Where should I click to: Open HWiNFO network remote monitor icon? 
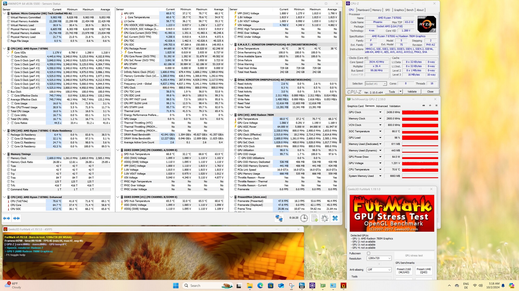pyautogui.click(x=279, y=218)
